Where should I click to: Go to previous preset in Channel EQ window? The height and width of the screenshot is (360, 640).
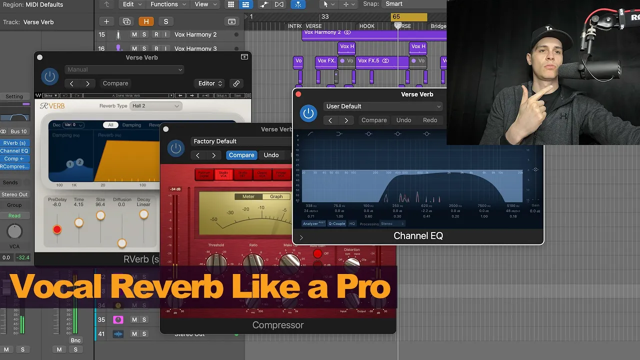pyautogui.click(x=330, y=120)
